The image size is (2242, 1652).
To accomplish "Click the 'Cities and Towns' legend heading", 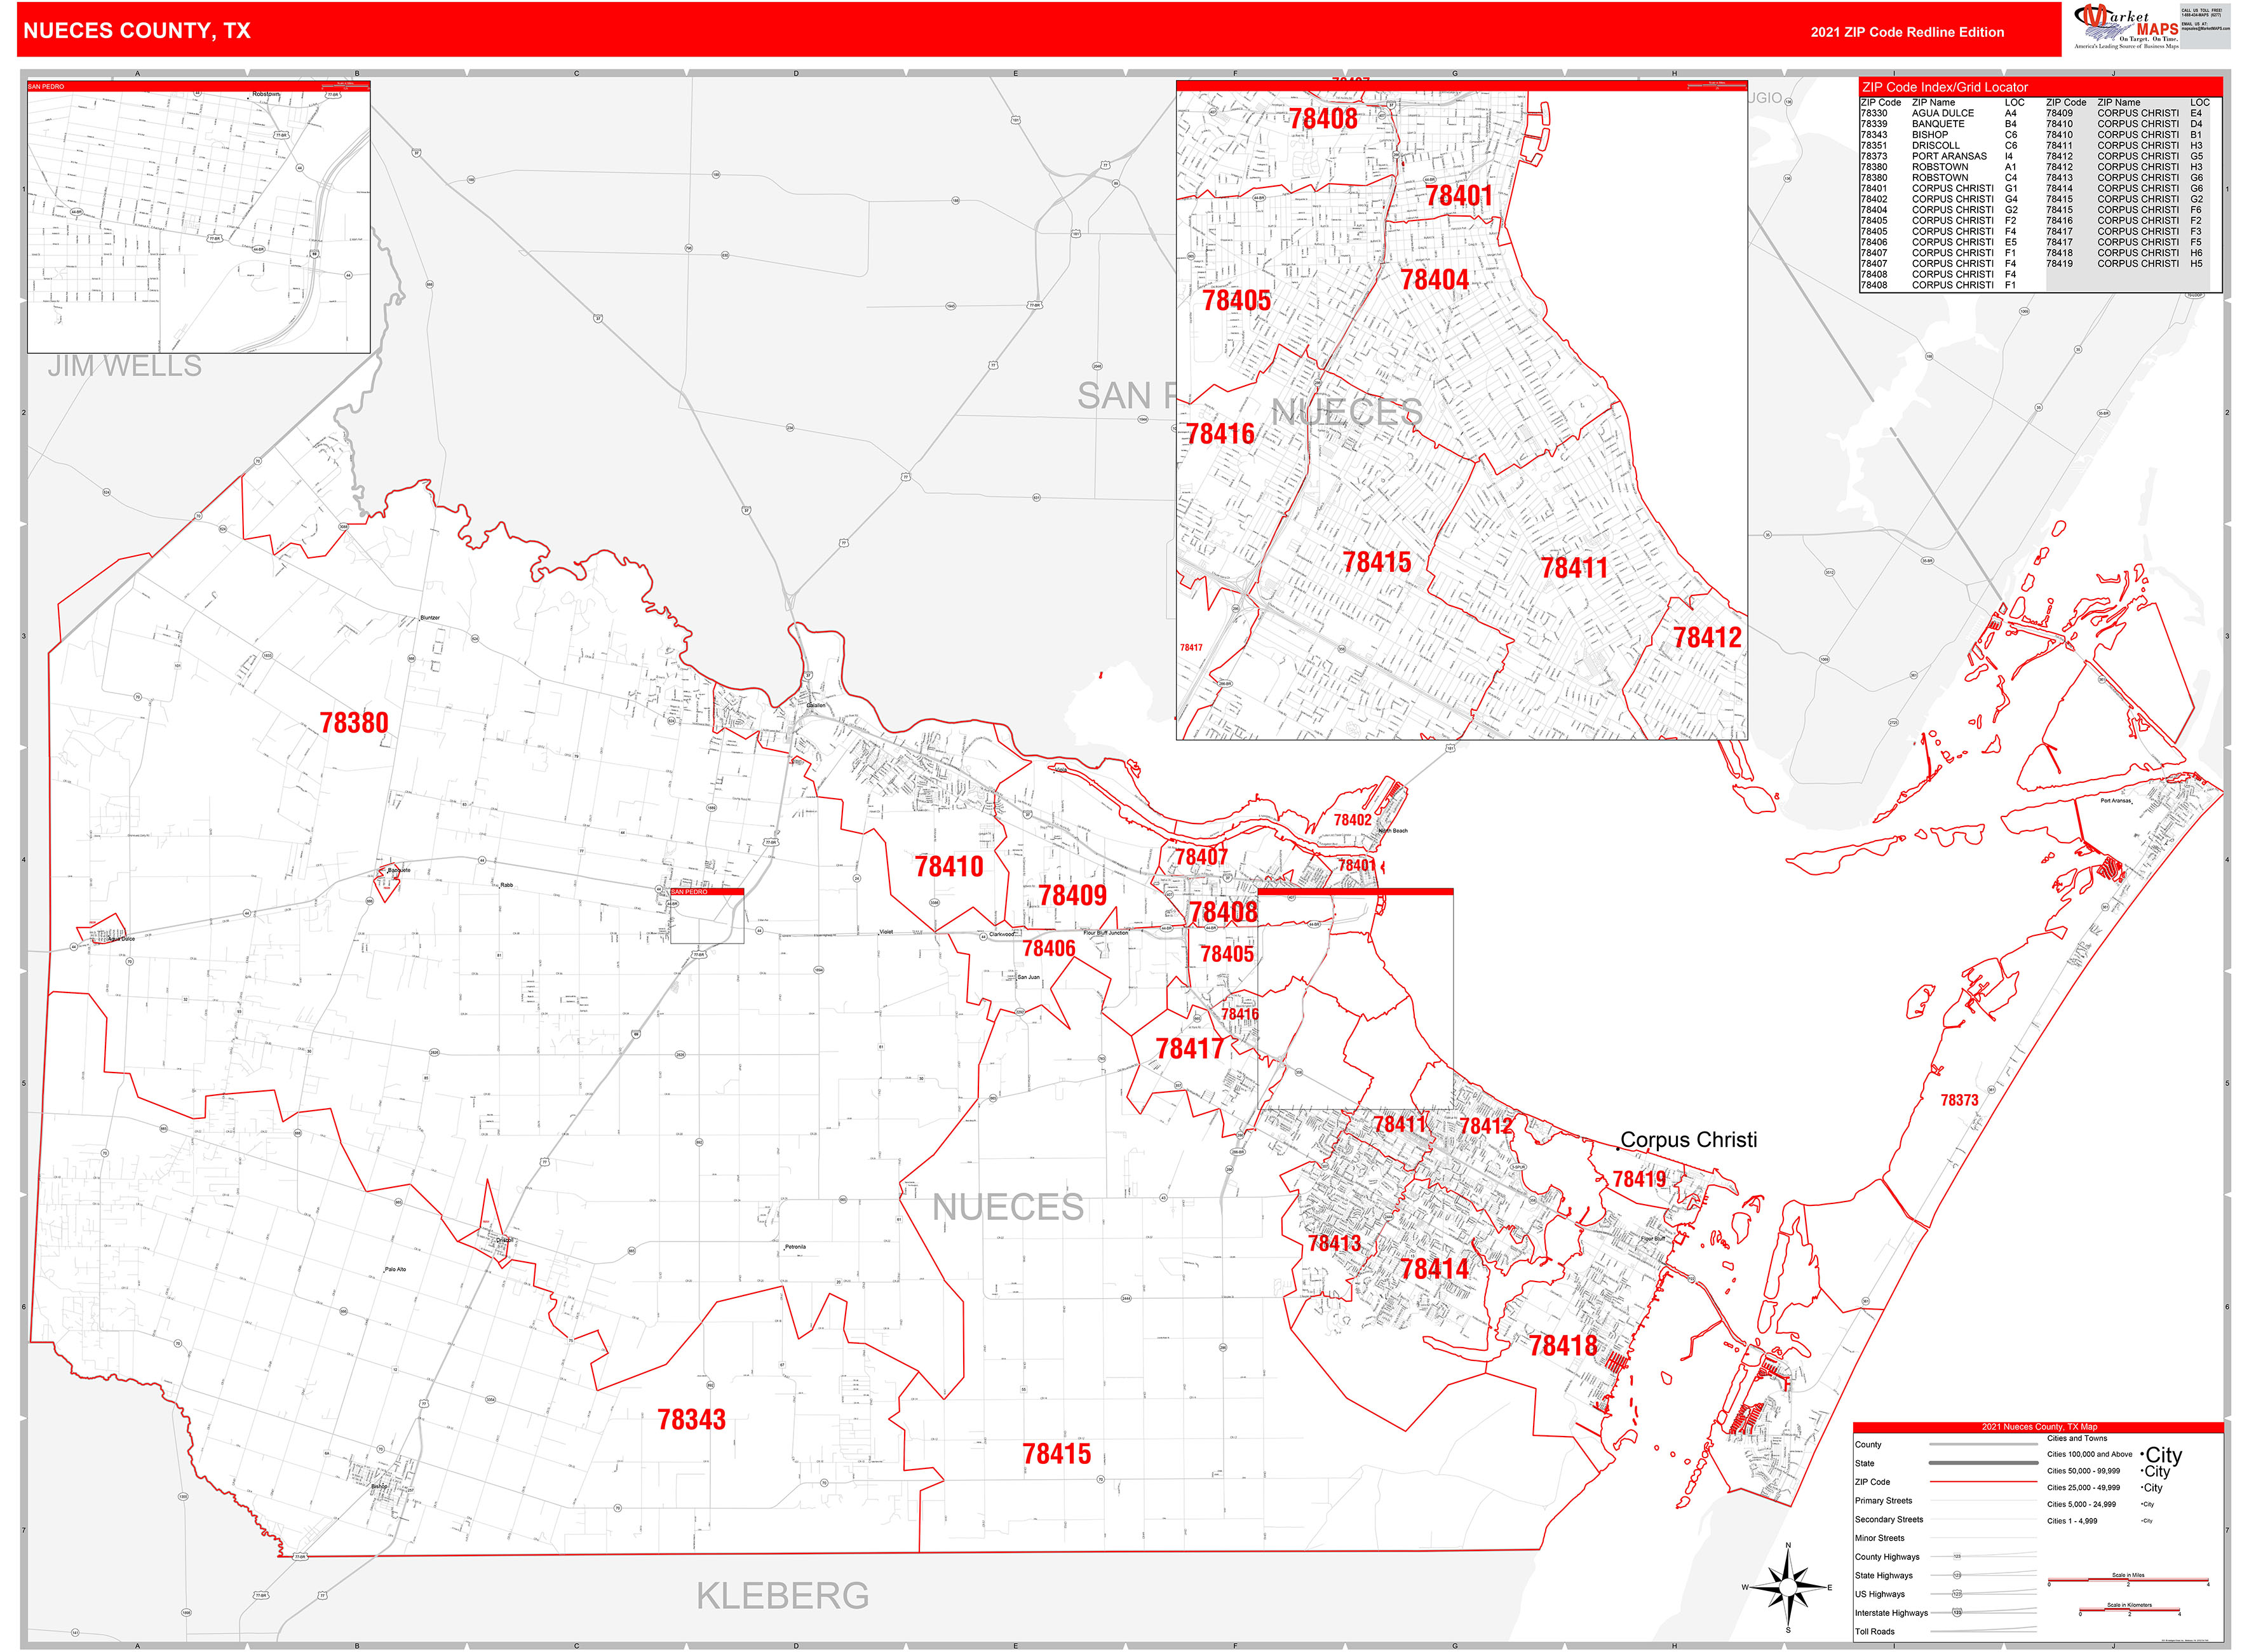I will click(2077, 1439).
